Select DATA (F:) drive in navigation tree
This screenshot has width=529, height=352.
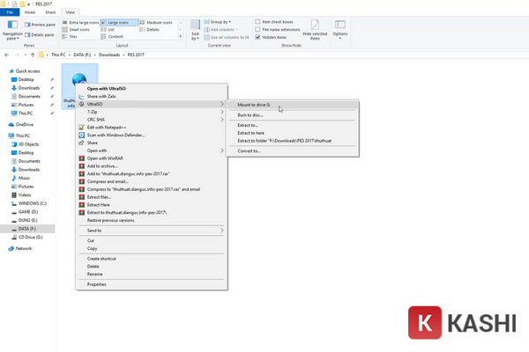point(27,228)
